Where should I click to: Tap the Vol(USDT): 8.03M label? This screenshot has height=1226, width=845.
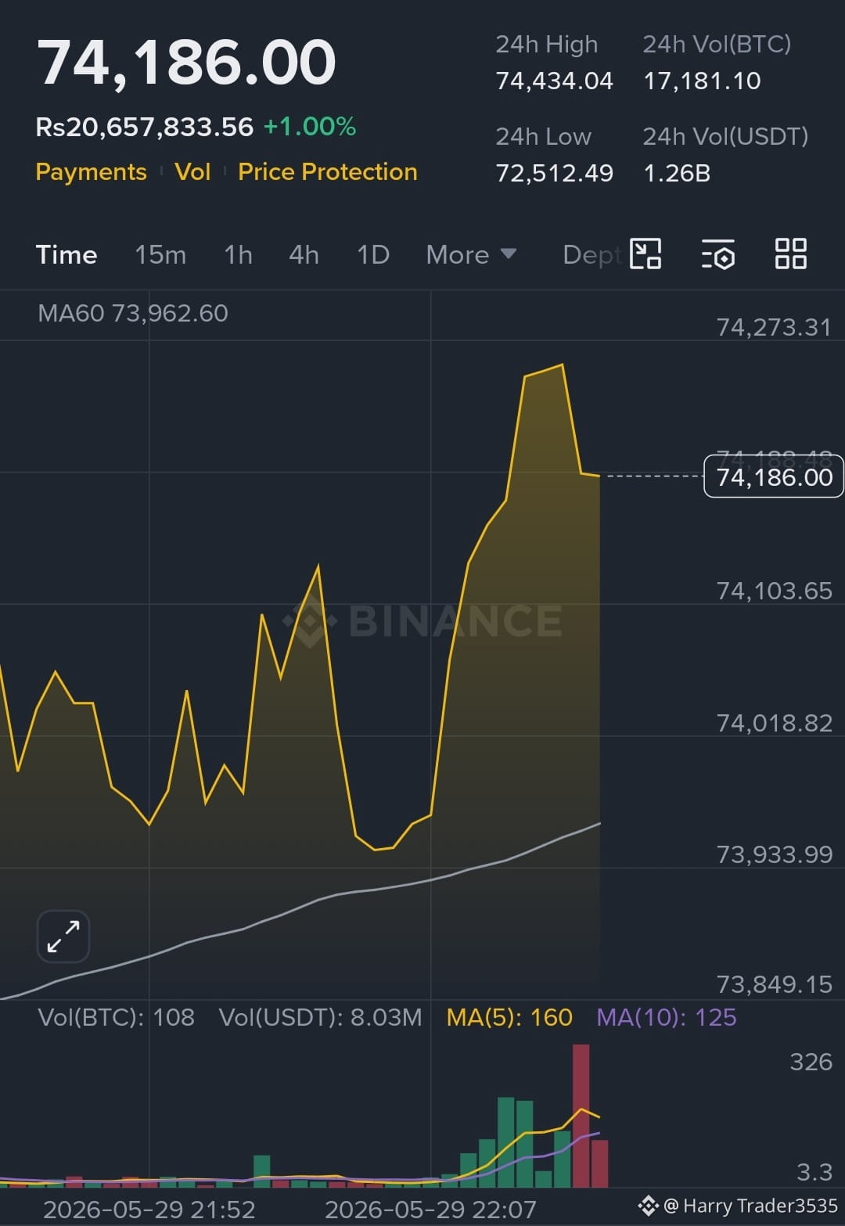click(320, 1017)
